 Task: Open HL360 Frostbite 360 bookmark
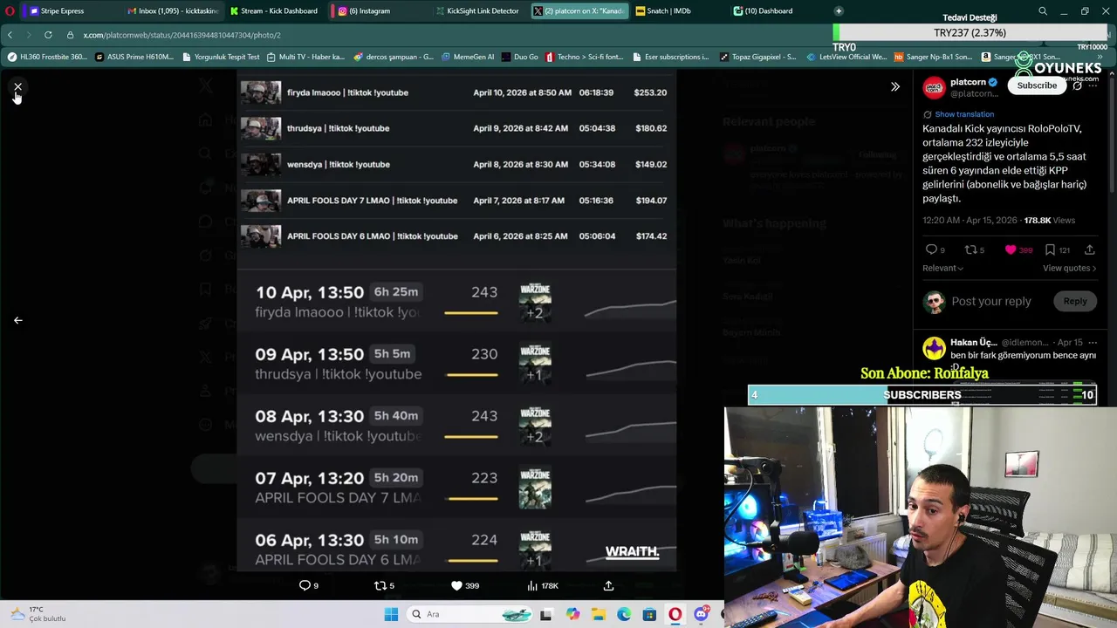(47, 57)
